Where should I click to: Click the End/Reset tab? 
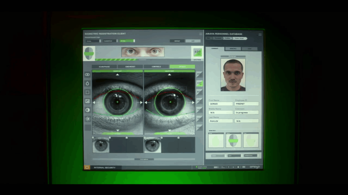[x=130, y=67]
